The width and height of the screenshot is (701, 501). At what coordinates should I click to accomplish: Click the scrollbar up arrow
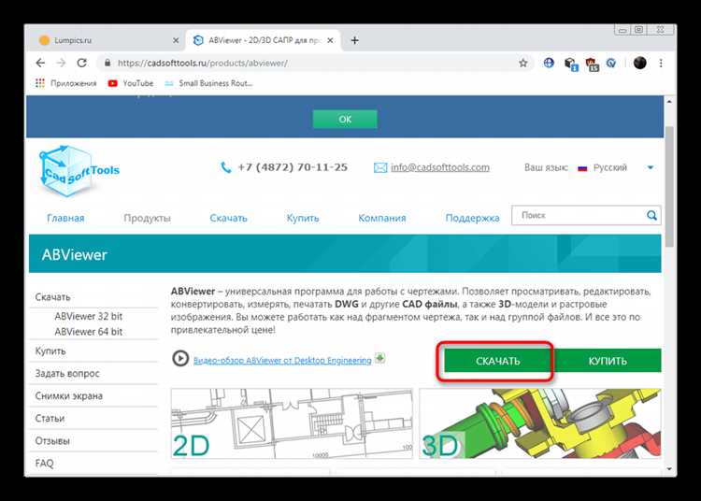pyautogui.click(x=669, y=102)
